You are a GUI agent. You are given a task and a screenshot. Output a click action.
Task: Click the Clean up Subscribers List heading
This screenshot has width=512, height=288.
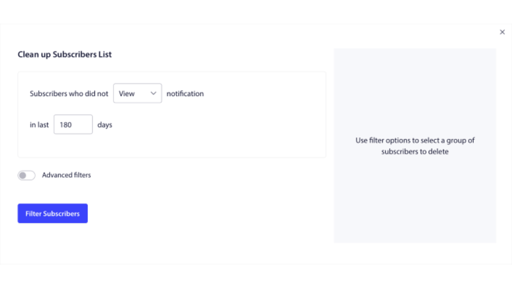(x=64, y=54)
